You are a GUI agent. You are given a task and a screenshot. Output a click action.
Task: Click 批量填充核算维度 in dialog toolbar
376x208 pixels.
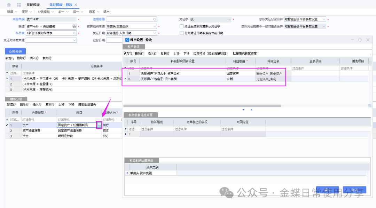point(245,54)
